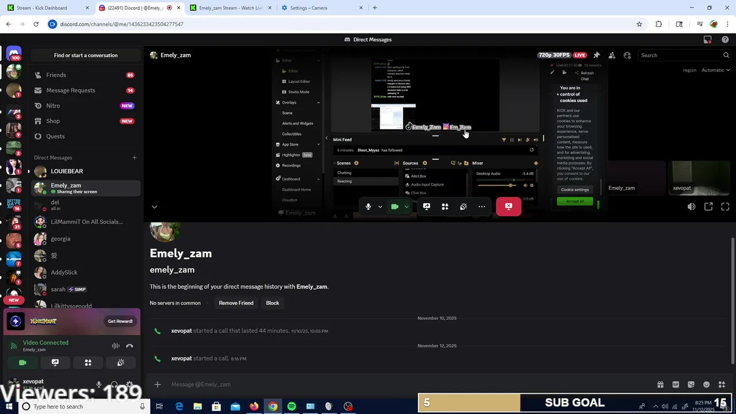Click the Get Reward! button
Screen dimensions: 736x414
[x=120, y=321]
